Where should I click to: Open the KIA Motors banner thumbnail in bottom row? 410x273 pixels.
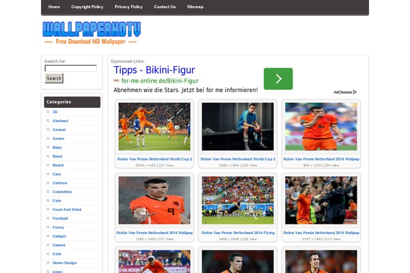click(154, 261)
